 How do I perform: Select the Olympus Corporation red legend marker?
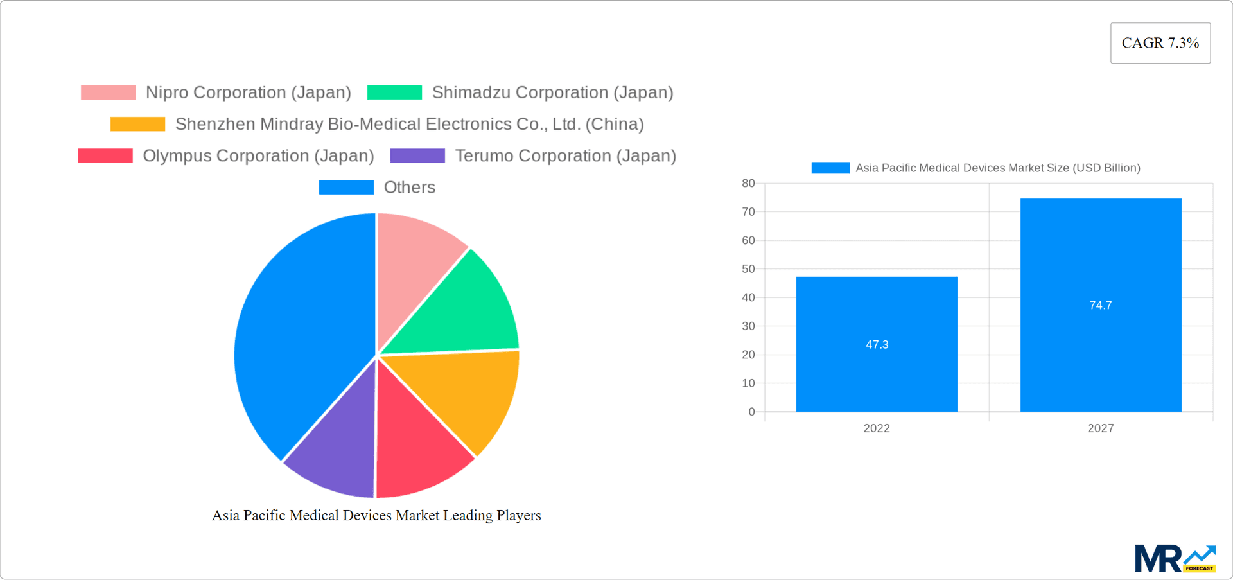(x=105, y=155)
